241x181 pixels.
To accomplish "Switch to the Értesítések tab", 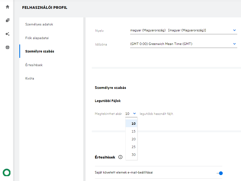I will [x=34, y=65].
